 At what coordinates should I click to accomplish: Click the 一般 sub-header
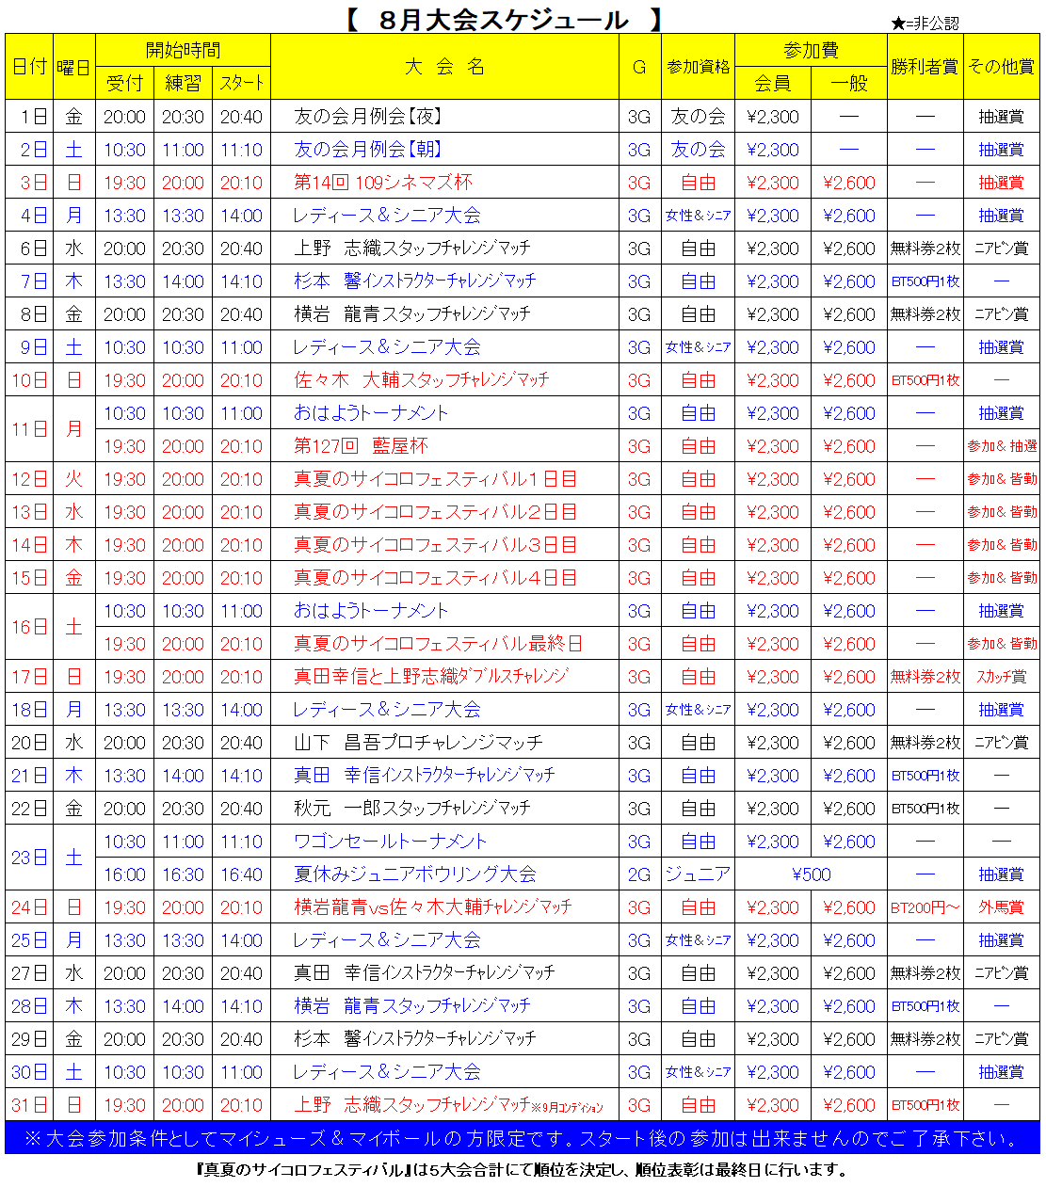[x=849, y=83]
